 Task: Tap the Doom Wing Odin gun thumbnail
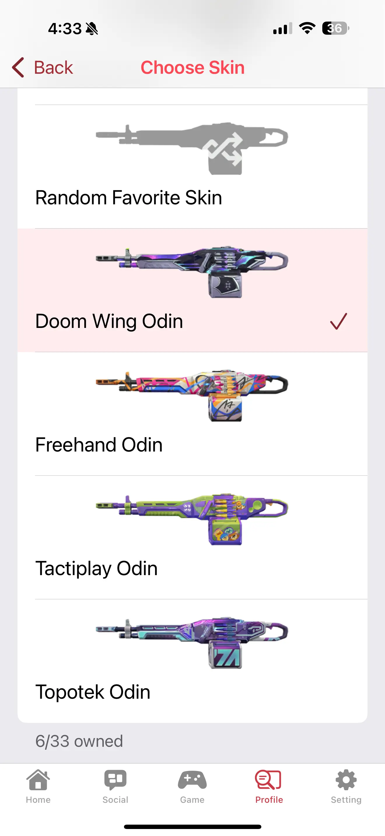192,272
